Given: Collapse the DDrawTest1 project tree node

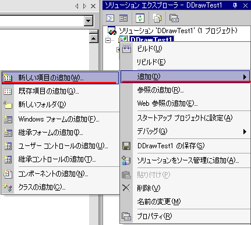Looking at the screenshot, I should (x=108, y=40).
